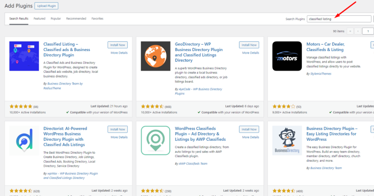
Task: Click the AWP Classifieds green pin icon
Action: tap(156, 141)
